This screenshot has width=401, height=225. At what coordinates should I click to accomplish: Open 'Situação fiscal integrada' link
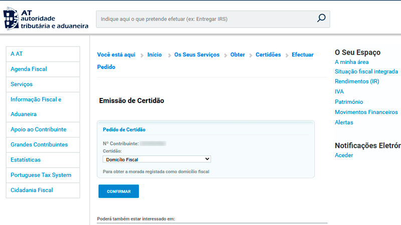click(366, 71)
